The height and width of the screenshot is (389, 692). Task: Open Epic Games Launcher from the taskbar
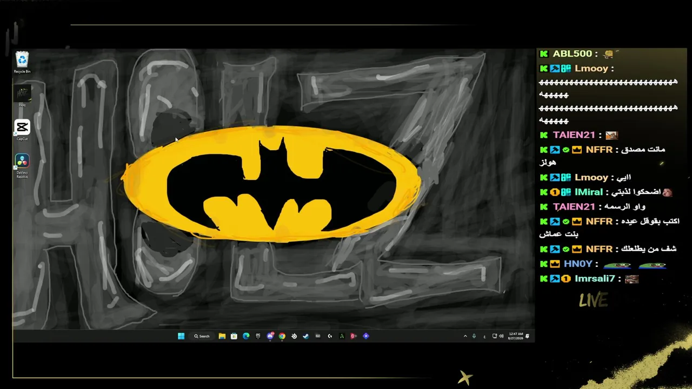(x=258, y=336)
